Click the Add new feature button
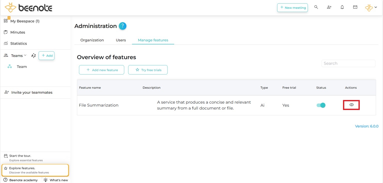383x183 pixels. coord(101,70)
